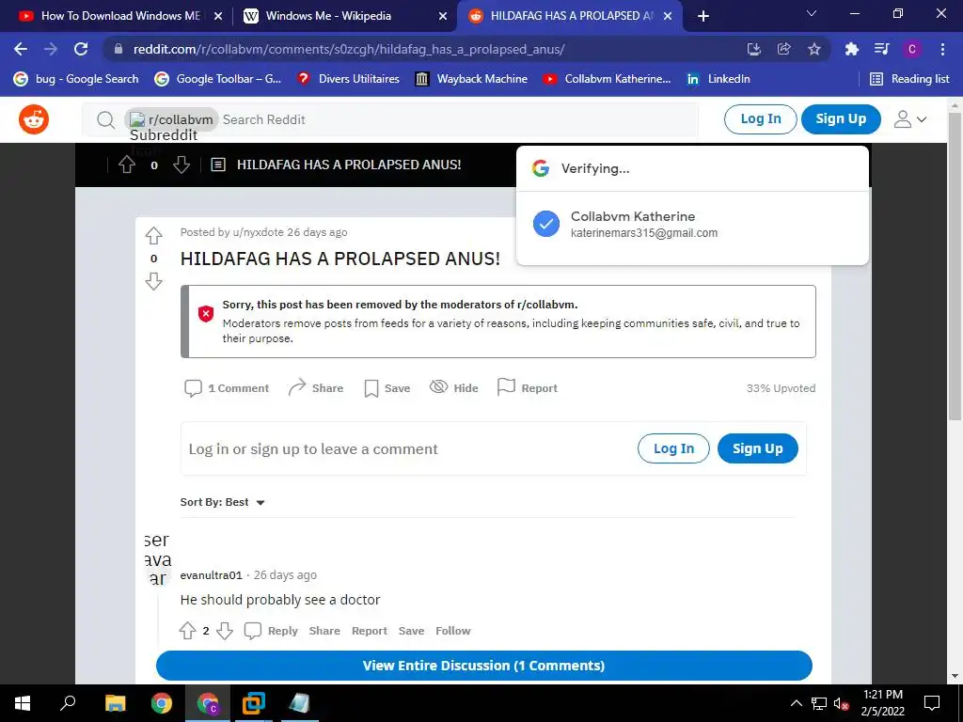Image resolution: width=963 pixels, height=722 pixels.
Task: Click the share page icon in address bar
Action: pyautogui.click(x=784, y=49)
